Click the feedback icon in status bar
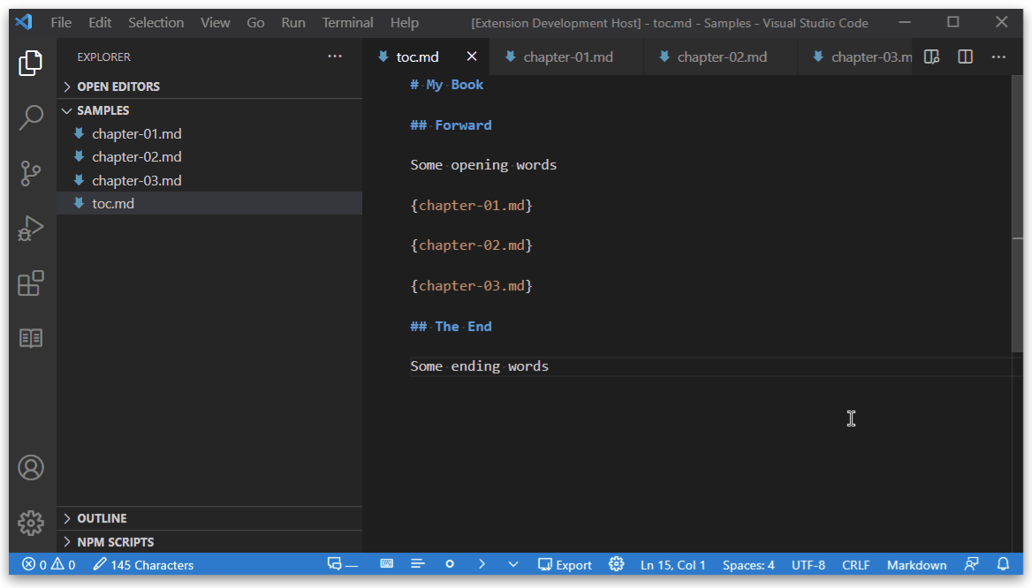 click(x=971, y=563)
